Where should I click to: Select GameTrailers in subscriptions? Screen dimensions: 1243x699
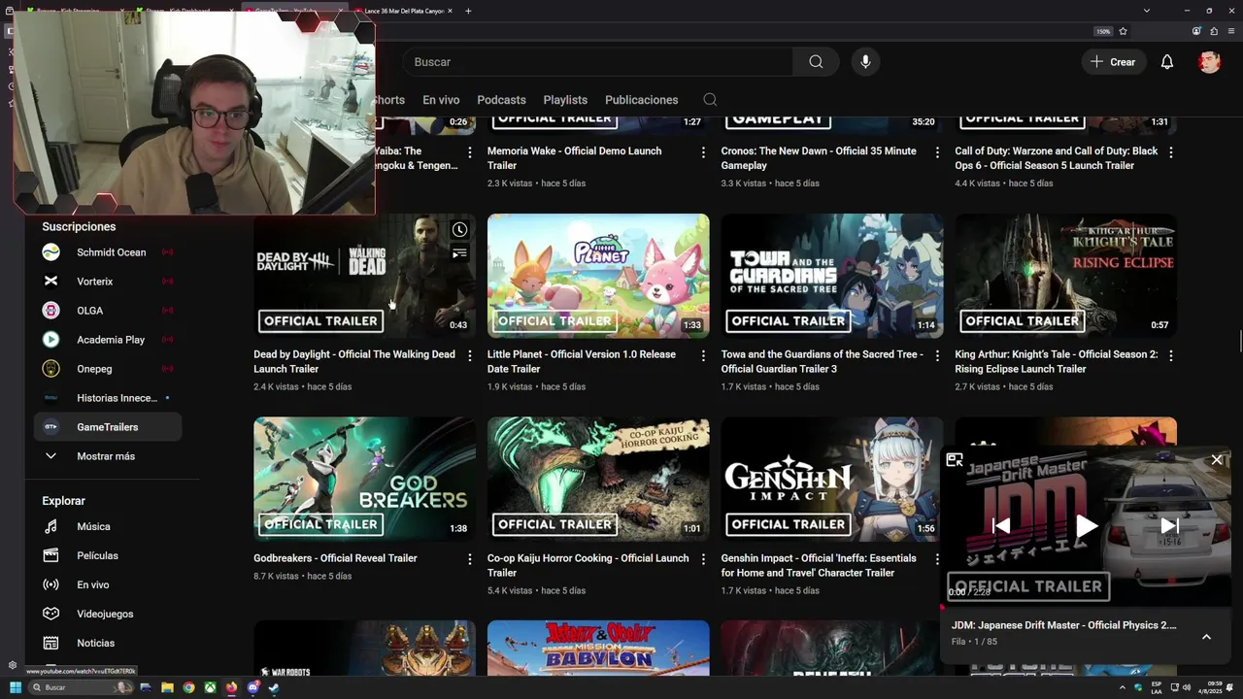point(108,427)
